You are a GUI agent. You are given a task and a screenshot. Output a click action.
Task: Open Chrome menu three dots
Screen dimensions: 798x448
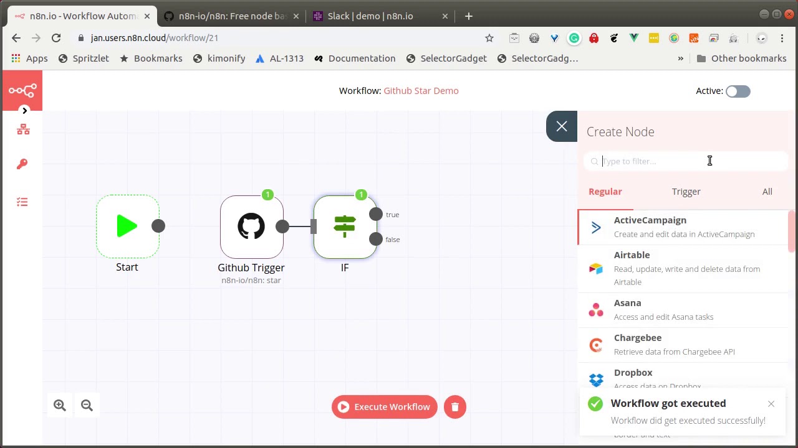point(782,39)
